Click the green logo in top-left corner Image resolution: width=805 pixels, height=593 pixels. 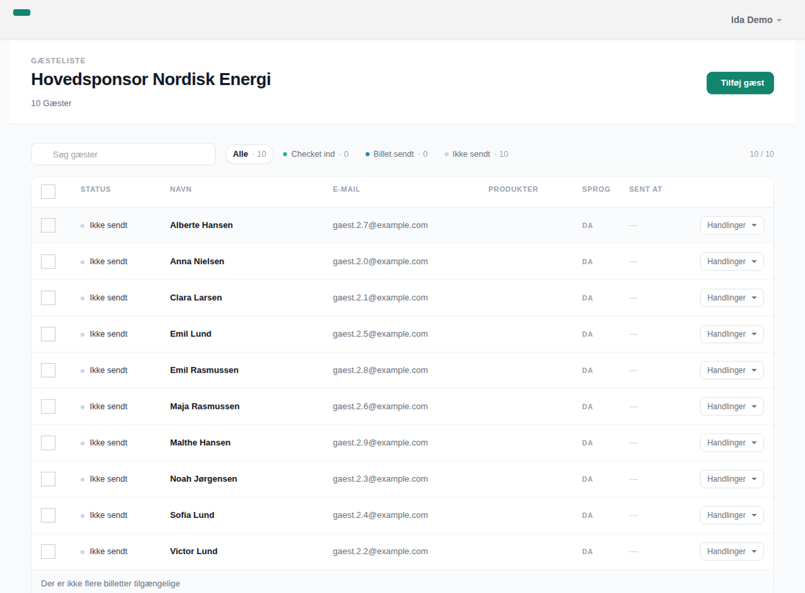(x=21, y=13)
